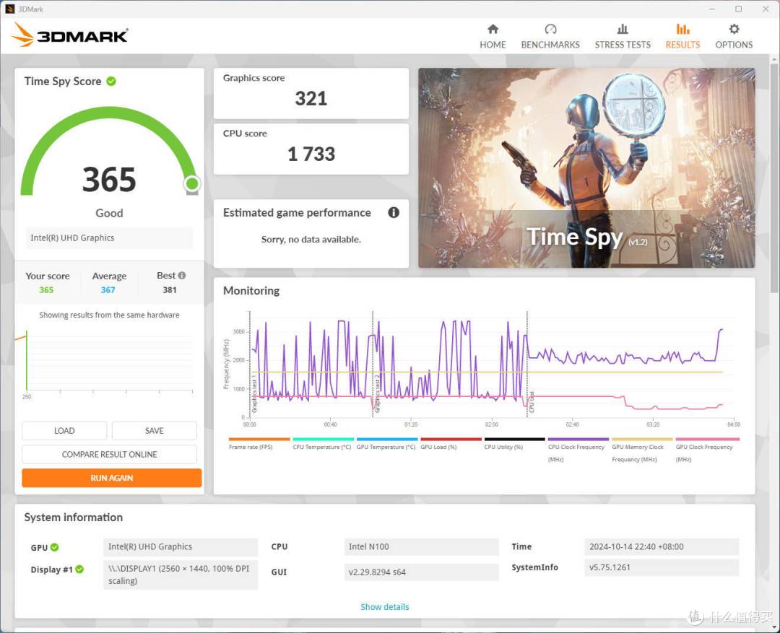Screen dimensions: 780x633
Task: Click the info icon beside Best score
Action: (182, 275)
